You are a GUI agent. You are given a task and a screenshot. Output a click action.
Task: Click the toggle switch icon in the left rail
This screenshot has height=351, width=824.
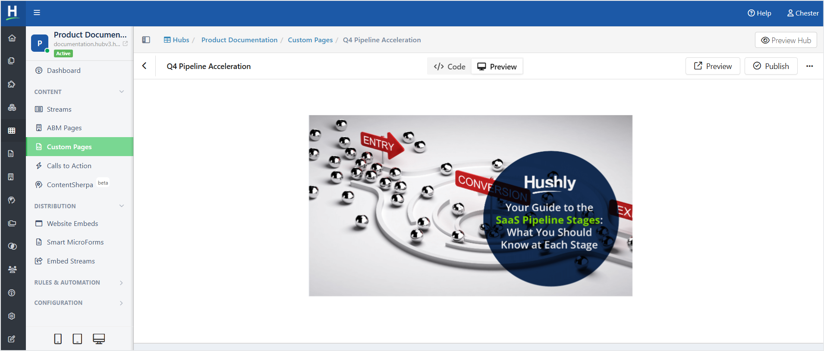12,246
